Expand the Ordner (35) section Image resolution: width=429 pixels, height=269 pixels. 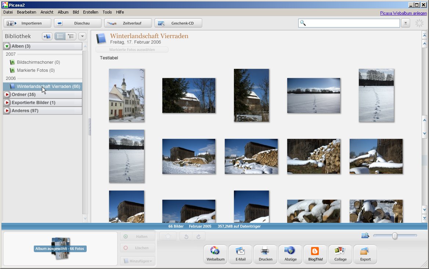[x=7, y=95]
